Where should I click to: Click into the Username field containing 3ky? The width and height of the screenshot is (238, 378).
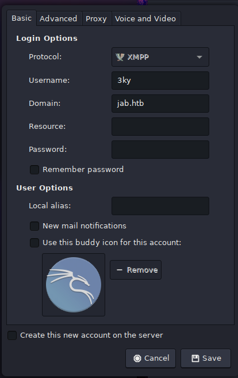[160, 81]
